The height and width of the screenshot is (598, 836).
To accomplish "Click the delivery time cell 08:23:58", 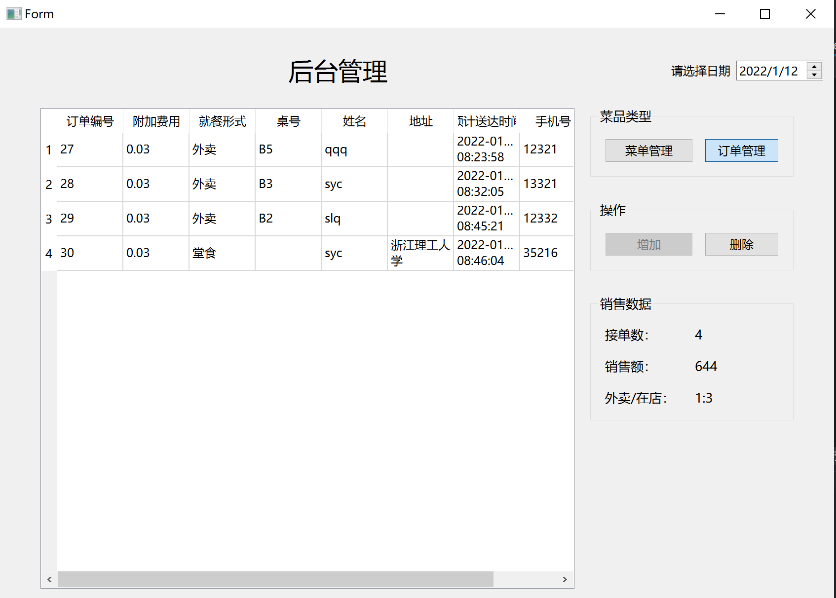I will pos(487,149).
